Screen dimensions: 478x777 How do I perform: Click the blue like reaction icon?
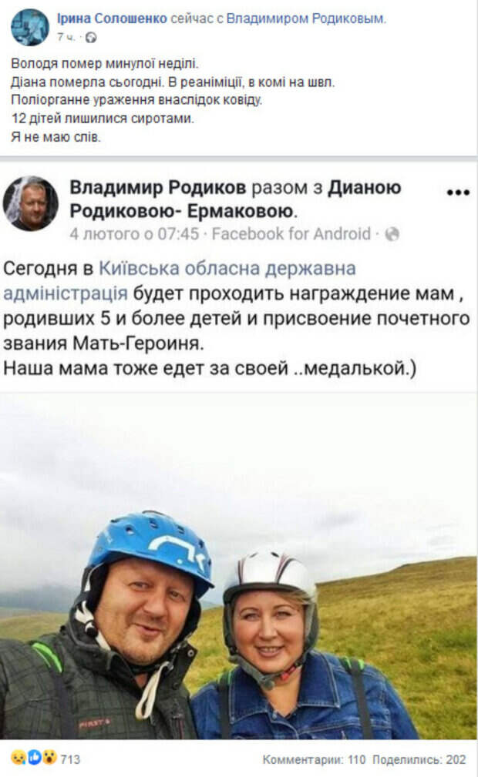pyautogui.click(x=34, y=759)
